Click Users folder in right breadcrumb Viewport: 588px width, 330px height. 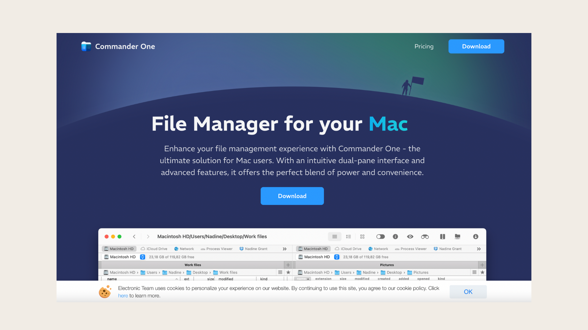click(343, 272)
